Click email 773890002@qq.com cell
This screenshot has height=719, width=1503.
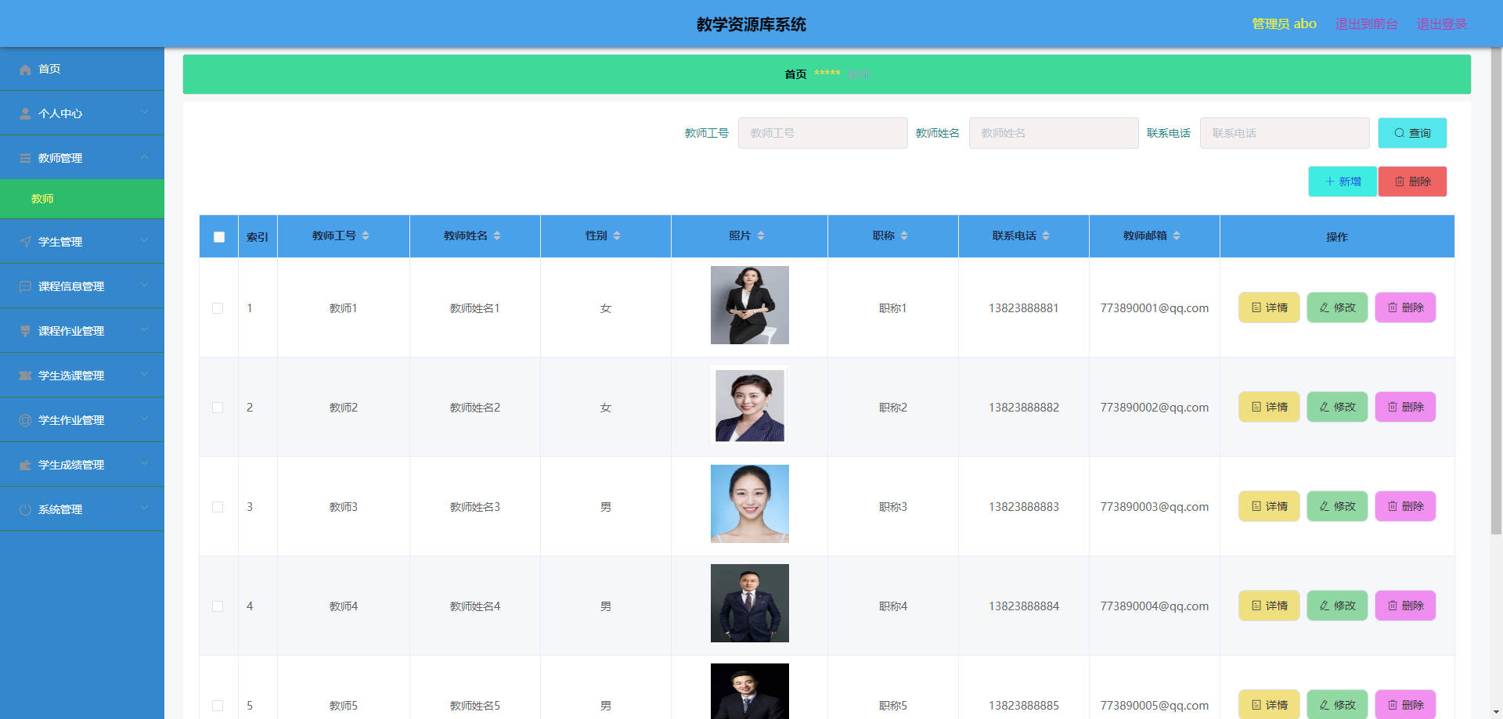click(x=1154, y=408)
